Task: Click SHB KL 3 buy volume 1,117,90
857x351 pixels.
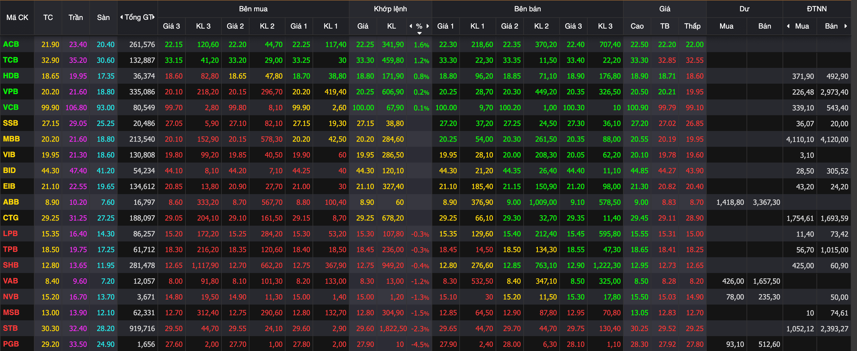Action: pos(205,266)
